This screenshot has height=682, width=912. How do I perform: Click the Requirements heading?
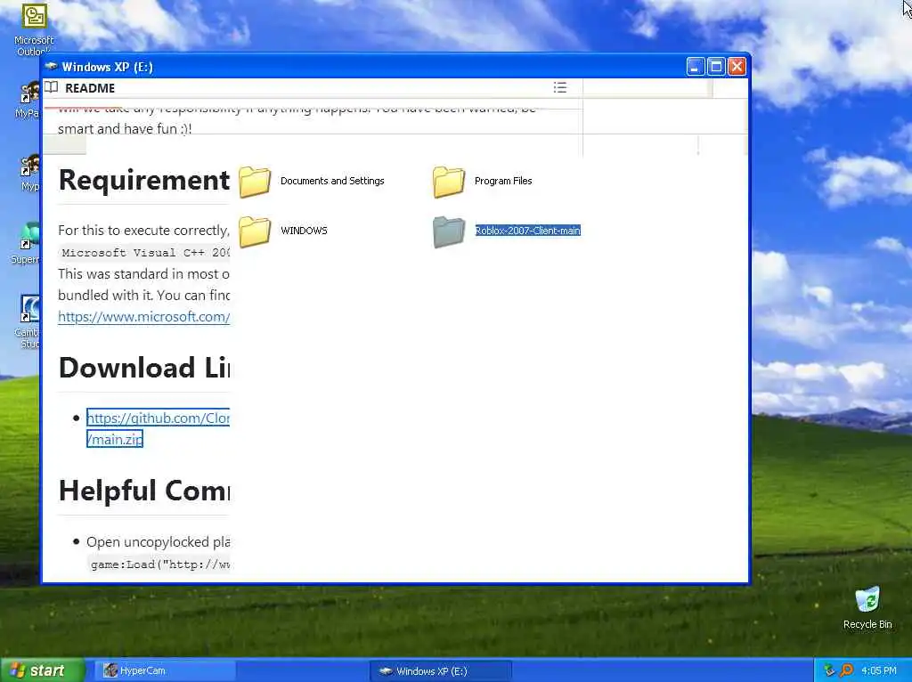(x=144, y=180)
